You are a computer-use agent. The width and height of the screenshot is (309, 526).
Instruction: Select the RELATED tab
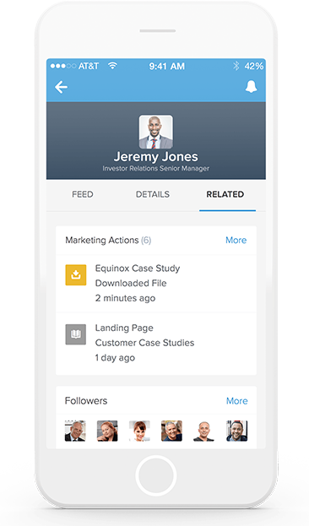225,194
